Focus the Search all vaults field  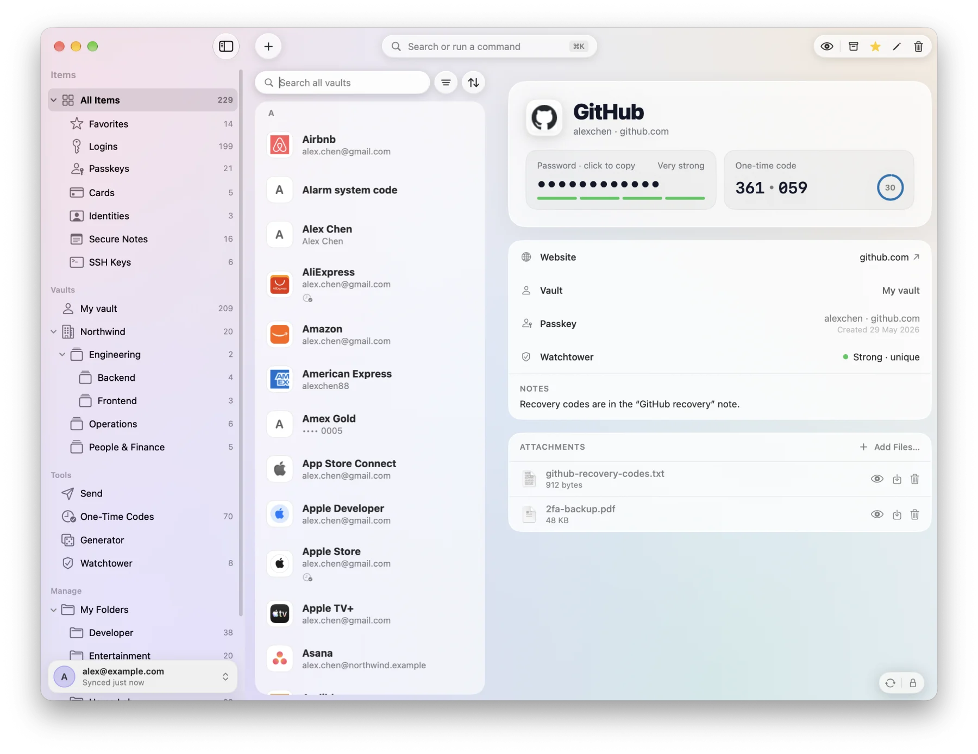point(342,83)
